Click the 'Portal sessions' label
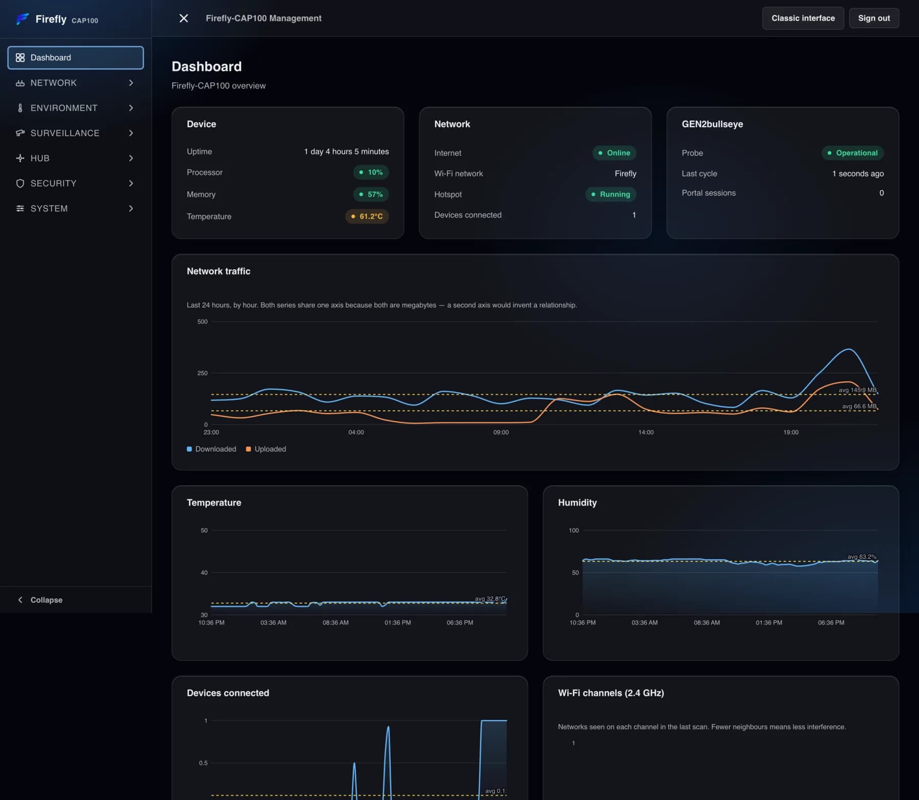Image resolution: width=919 pixels, height=800 pixels. [x=709, y=193]
